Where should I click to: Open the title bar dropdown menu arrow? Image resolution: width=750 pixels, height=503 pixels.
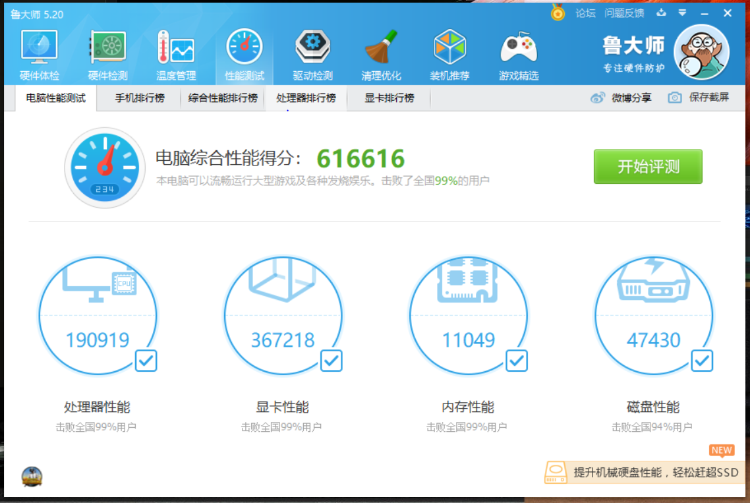coord(682,13)
